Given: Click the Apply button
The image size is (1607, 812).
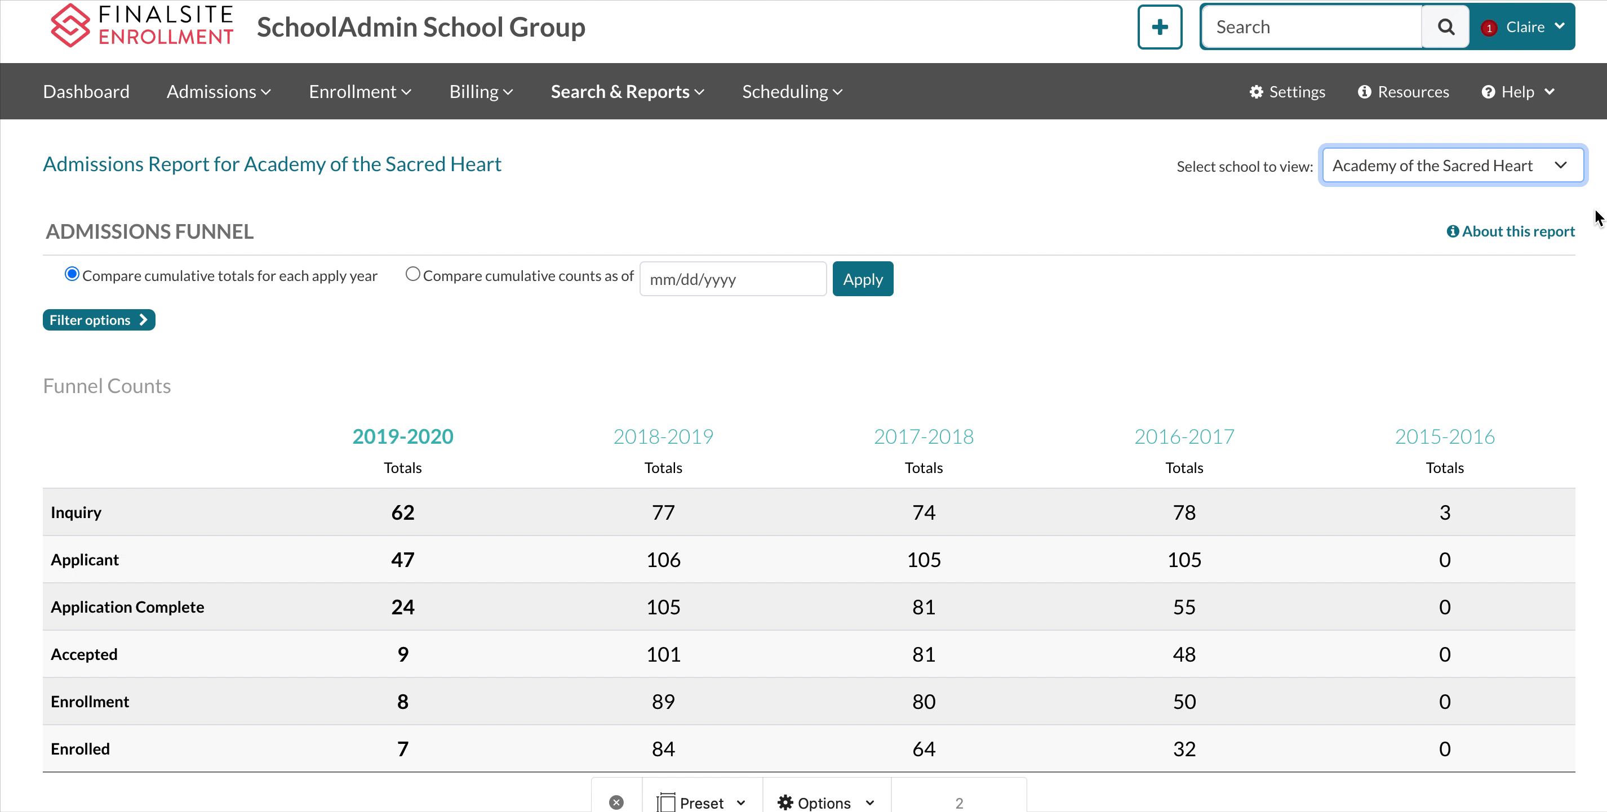Looking at the screenshot, I should coord(862,279).
